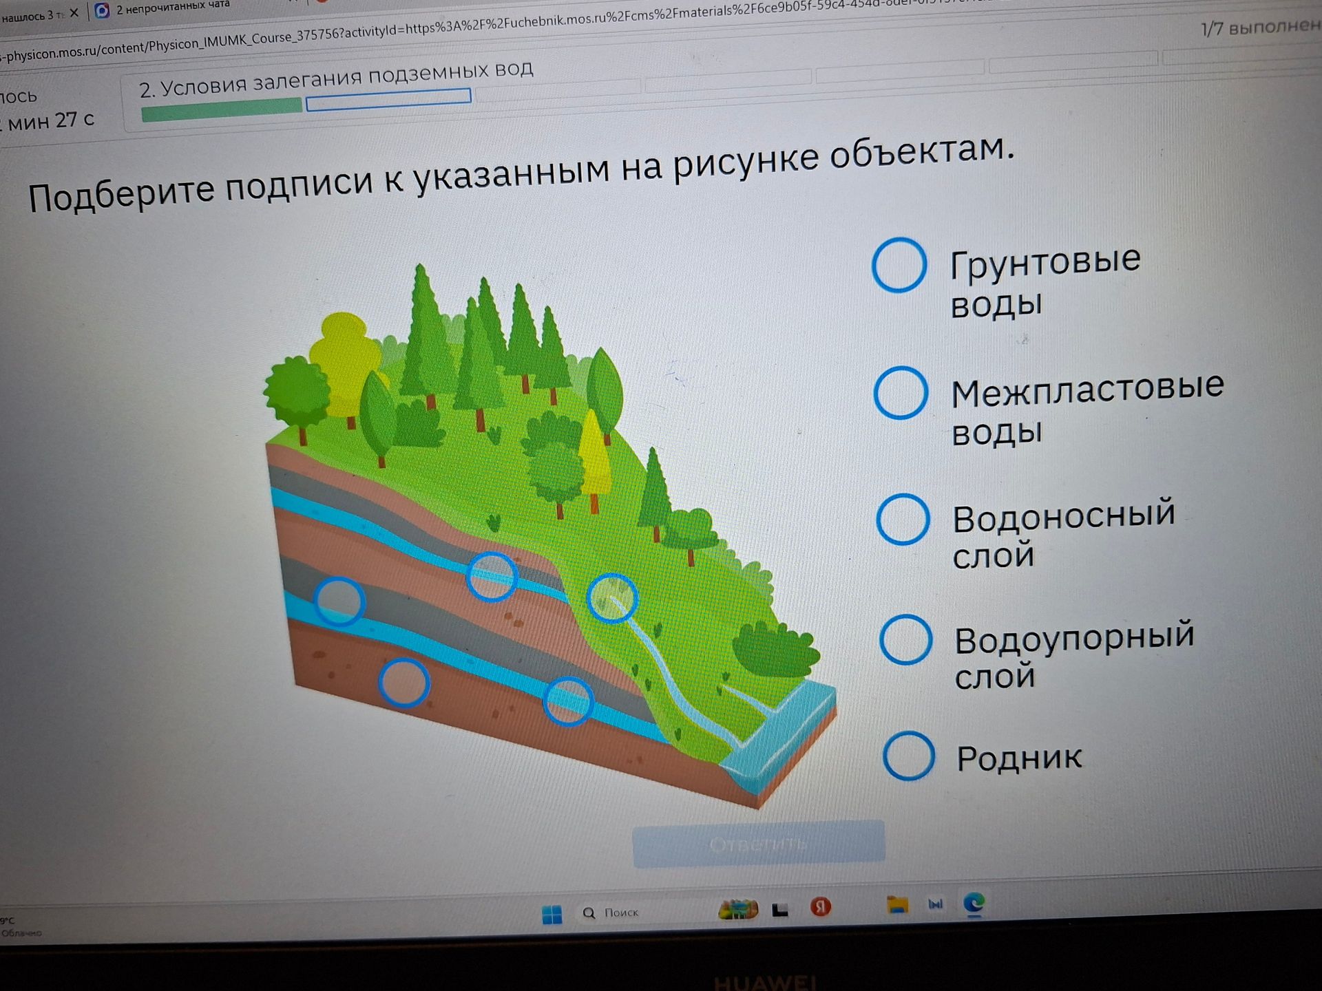This screenshot has height=991, width=1322.
Task: Select the circle next to Водоносный слой
Action: click(903, 520)
